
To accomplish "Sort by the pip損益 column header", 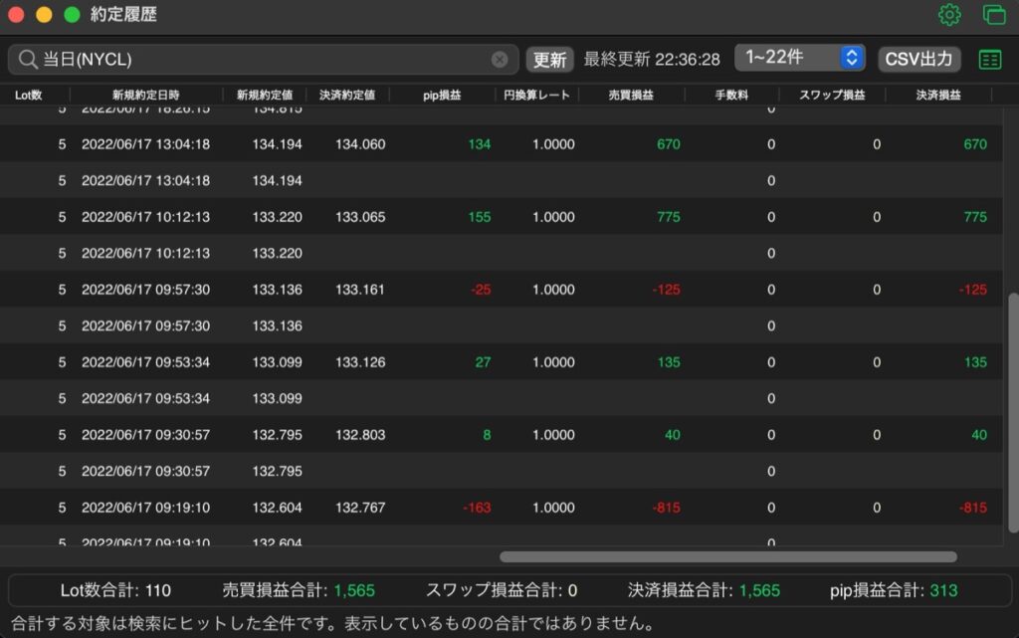I will pyautogui.click(x=442, y=95).
